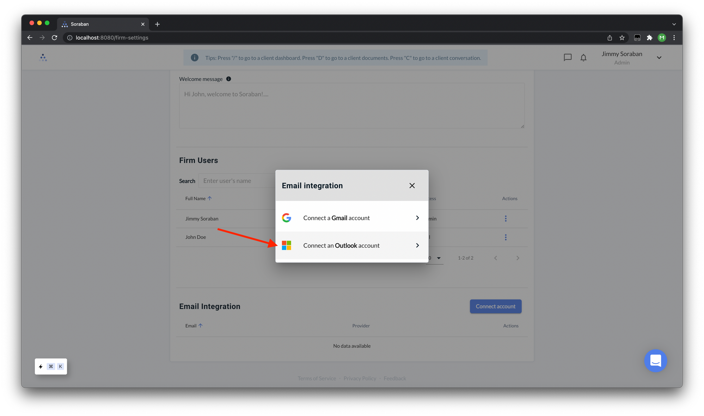Open Privacy Policy link

(x=360, y=378)
